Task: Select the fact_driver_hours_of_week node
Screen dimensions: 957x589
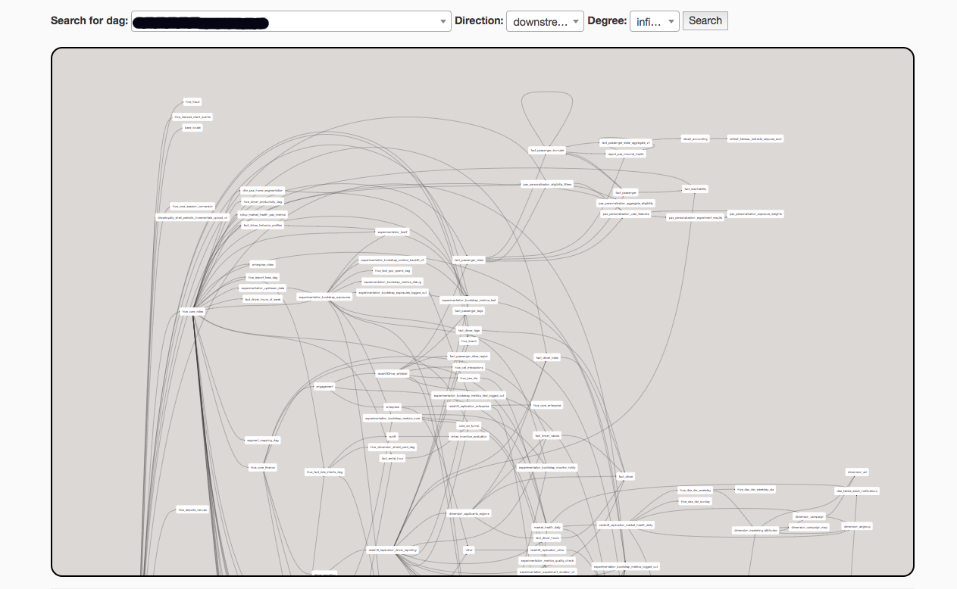Action: coord(263,299)
